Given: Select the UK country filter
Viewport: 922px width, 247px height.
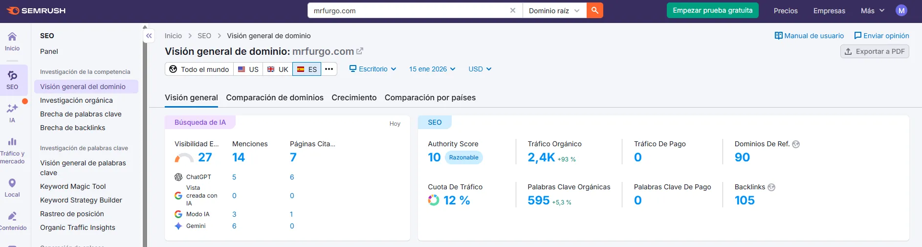Looking at the screenshot, I should pos(277,69).
